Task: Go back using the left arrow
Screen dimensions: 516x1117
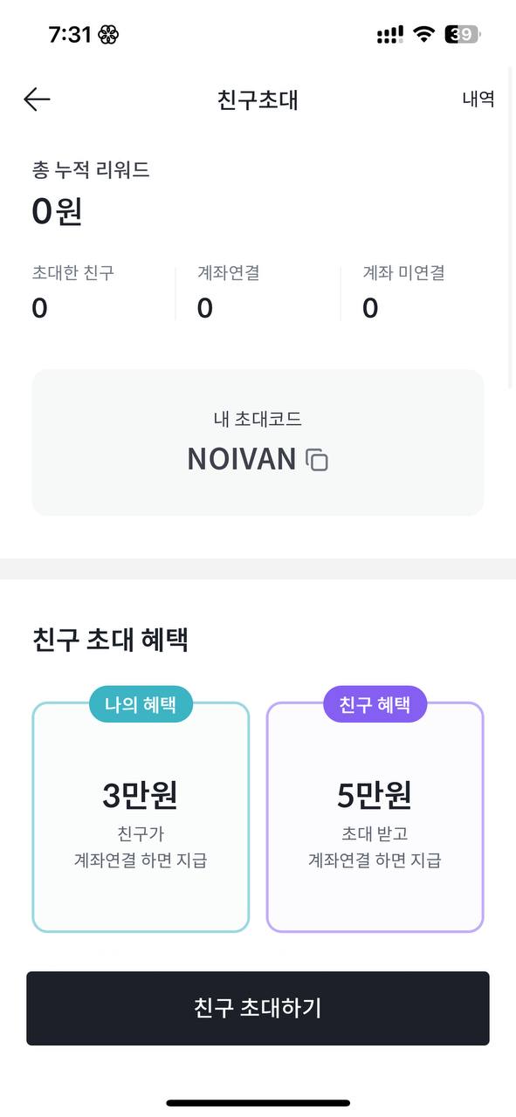Action: (37, 99)
